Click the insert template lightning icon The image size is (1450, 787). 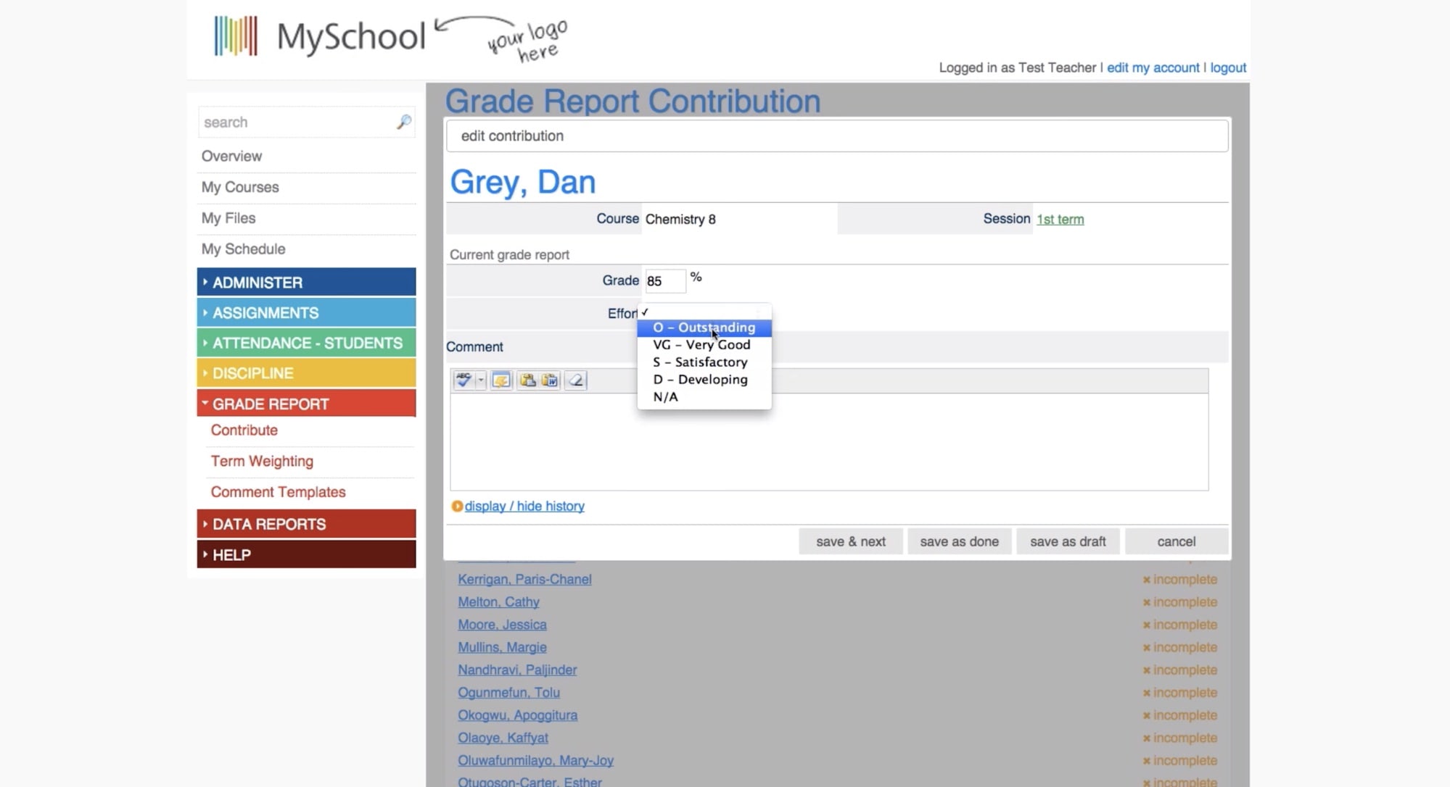point(501,380)
